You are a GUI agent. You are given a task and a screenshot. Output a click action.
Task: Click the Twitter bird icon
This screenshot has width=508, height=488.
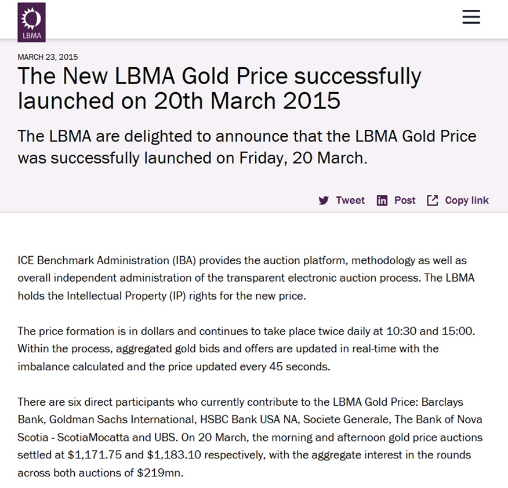coord(324,201)
